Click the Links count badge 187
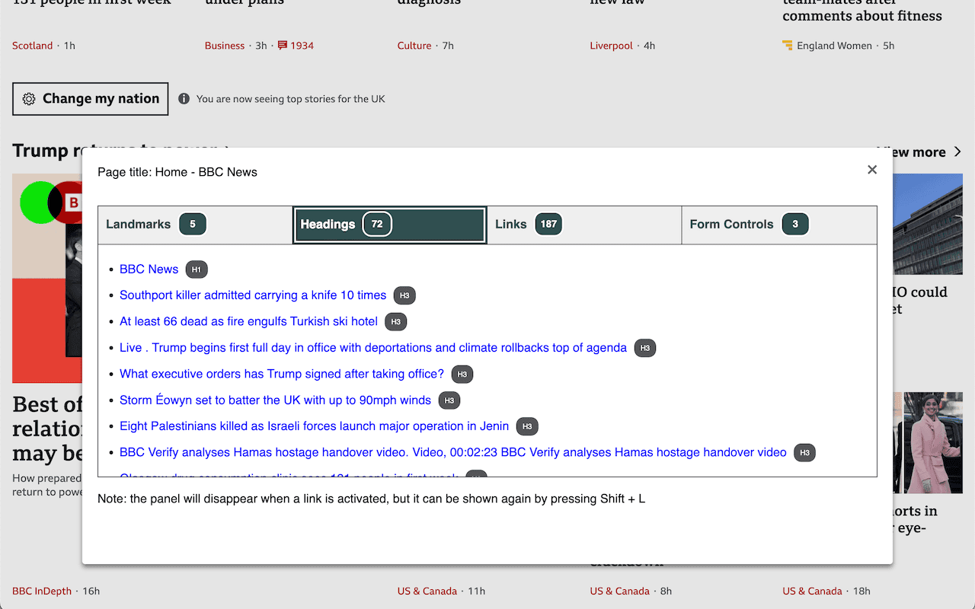This screenshot has height=609, width=975. (x=548, y=225)
